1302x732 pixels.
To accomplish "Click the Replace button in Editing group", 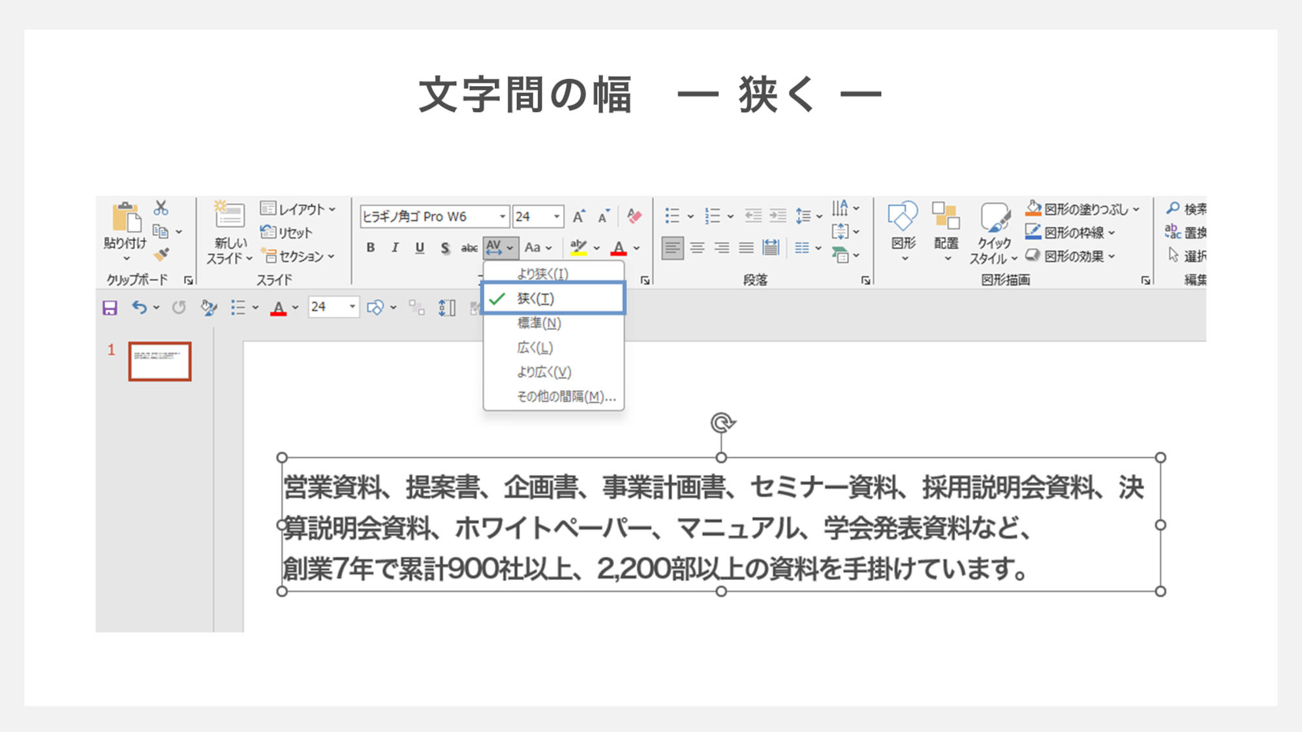I will click(1186, 232).
